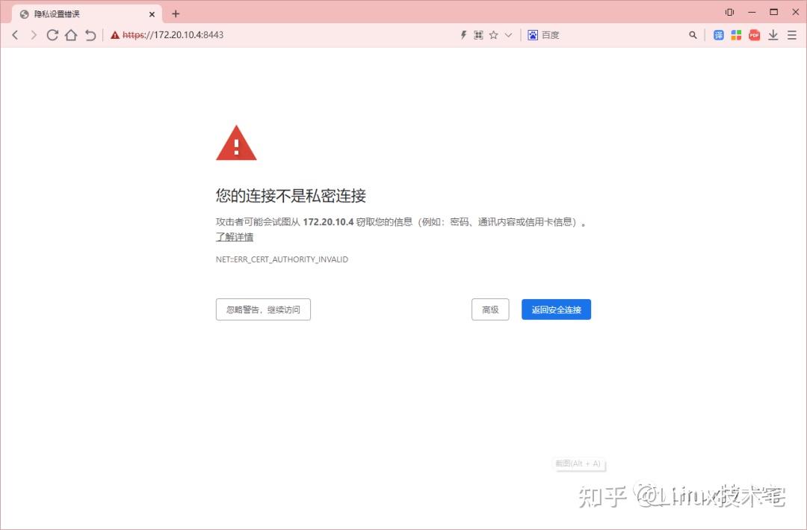807x530 pixels.
Task: Open the colorful apps grid extension
Action: coord(736,35)
